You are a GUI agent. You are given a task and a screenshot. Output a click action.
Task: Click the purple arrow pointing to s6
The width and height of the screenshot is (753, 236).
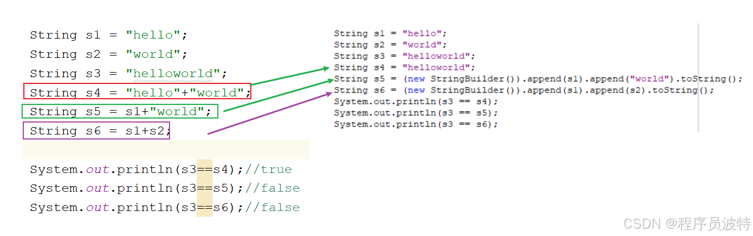click(x=268, y=112)
